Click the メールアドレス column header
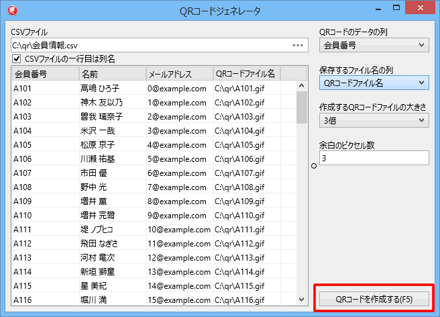 pos(178,74)
